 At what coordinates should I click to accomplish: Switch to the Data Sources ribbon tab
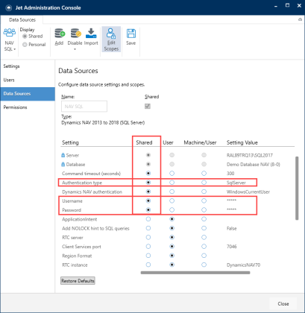[x=22, y=19]
